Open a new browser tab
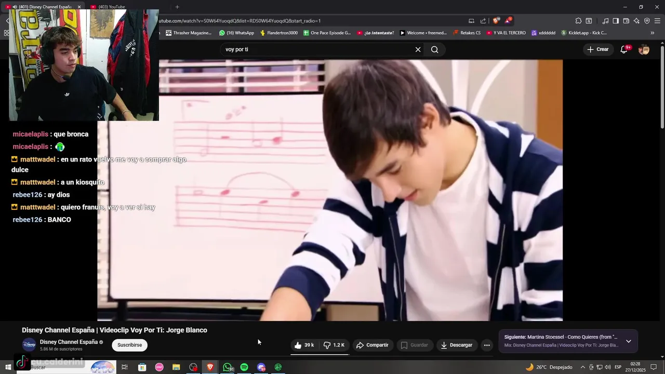Image resolution: width=665 pixels, height=374 pixels. click(177, 7)
